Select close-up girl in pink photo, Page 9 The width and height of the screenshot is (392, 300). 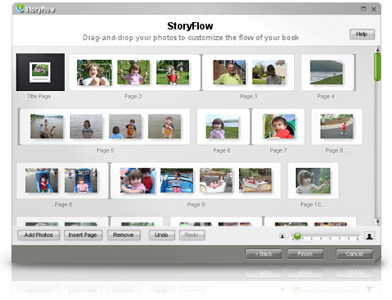click(x=137, y=180)
